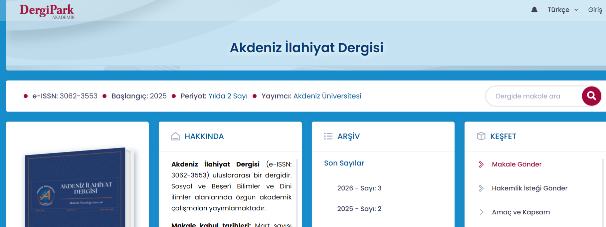The height and width of the screenshot is (227, 606).
Task: Select Amaç ve Kapsam menu item
Action: click(521, 212)
